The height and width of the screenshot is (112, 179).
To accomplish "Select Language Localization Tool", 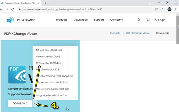I will (x=52, y=95).
